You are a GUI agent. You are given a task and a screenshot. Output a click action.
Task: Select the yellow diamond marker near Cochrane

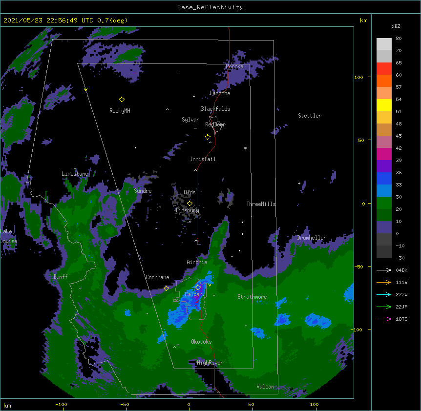click(x=166, y=288)
